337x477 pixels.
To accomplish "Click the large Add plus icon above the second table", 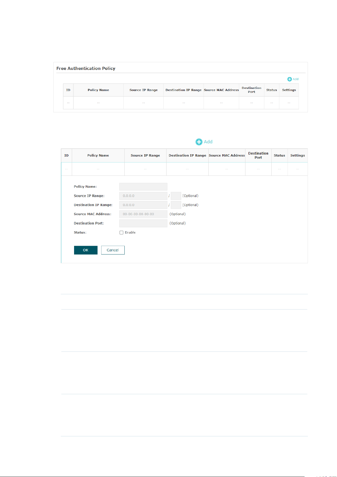I will point(199,142).
